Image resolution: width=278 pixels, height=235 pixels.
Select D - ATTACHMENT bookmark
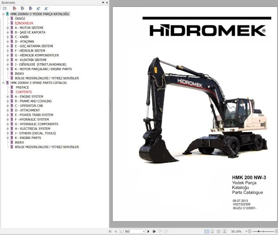(x=27, y=110)
